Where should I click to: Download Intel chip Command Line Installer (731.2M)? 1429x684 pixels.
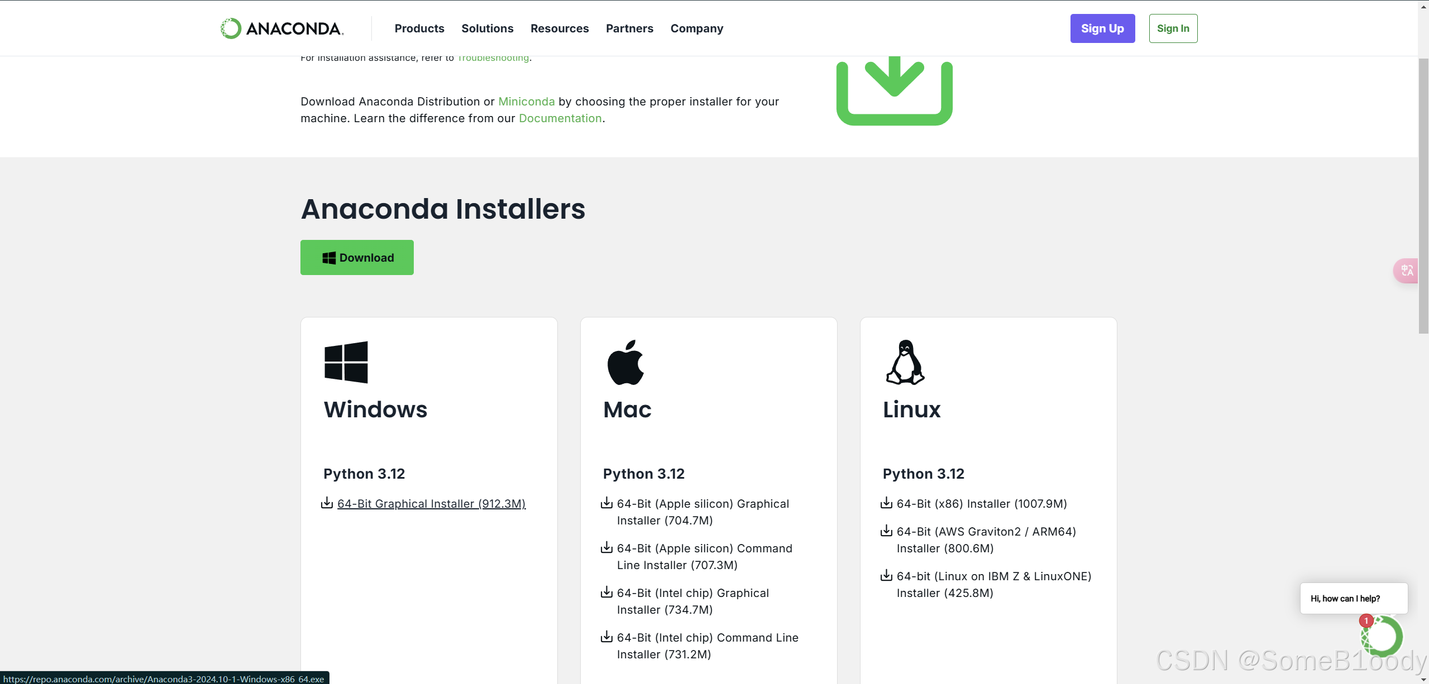[x=708, y=646]
